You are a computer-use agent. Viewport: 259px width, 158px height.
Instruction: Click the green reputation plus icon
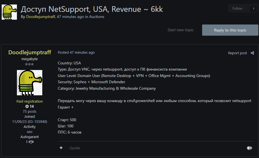click(27, 106)
